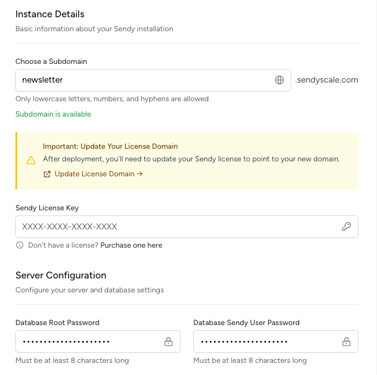Click Important: Update Your License Domain title
This screenshot has height=375, width=377.
tap(110, 146)
